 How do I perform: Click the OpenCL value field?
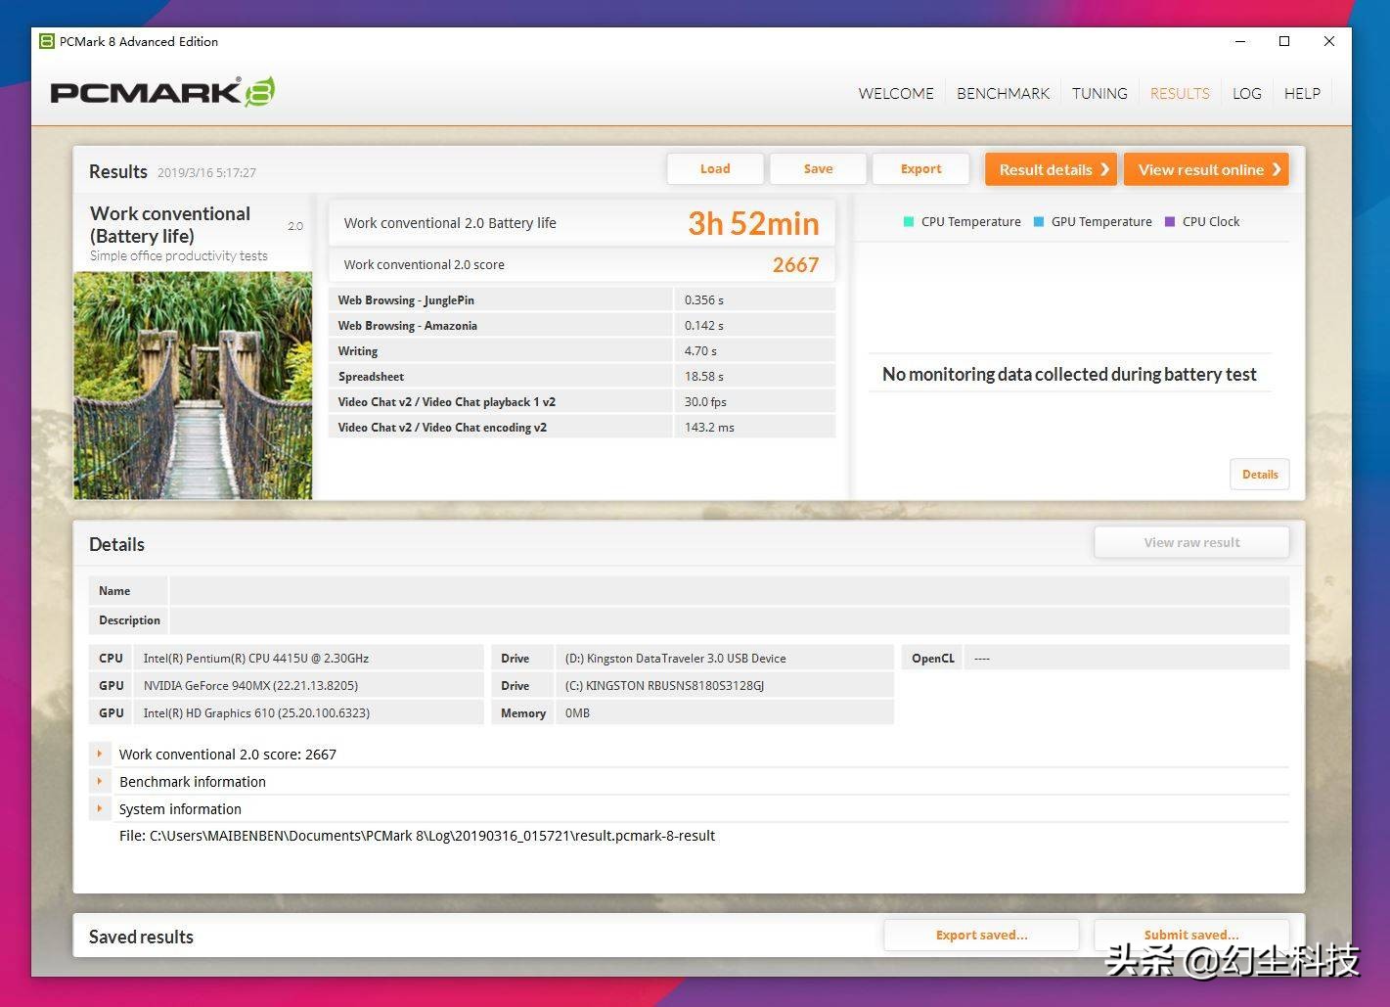pyautogui.click(x=1126, y=658)
